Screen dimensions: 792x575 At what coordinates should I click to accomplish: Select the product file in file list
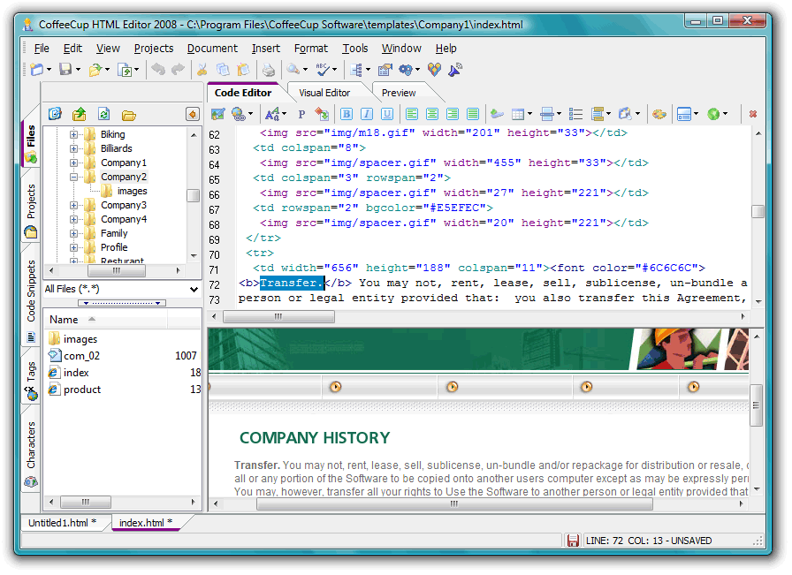[82, 390]
